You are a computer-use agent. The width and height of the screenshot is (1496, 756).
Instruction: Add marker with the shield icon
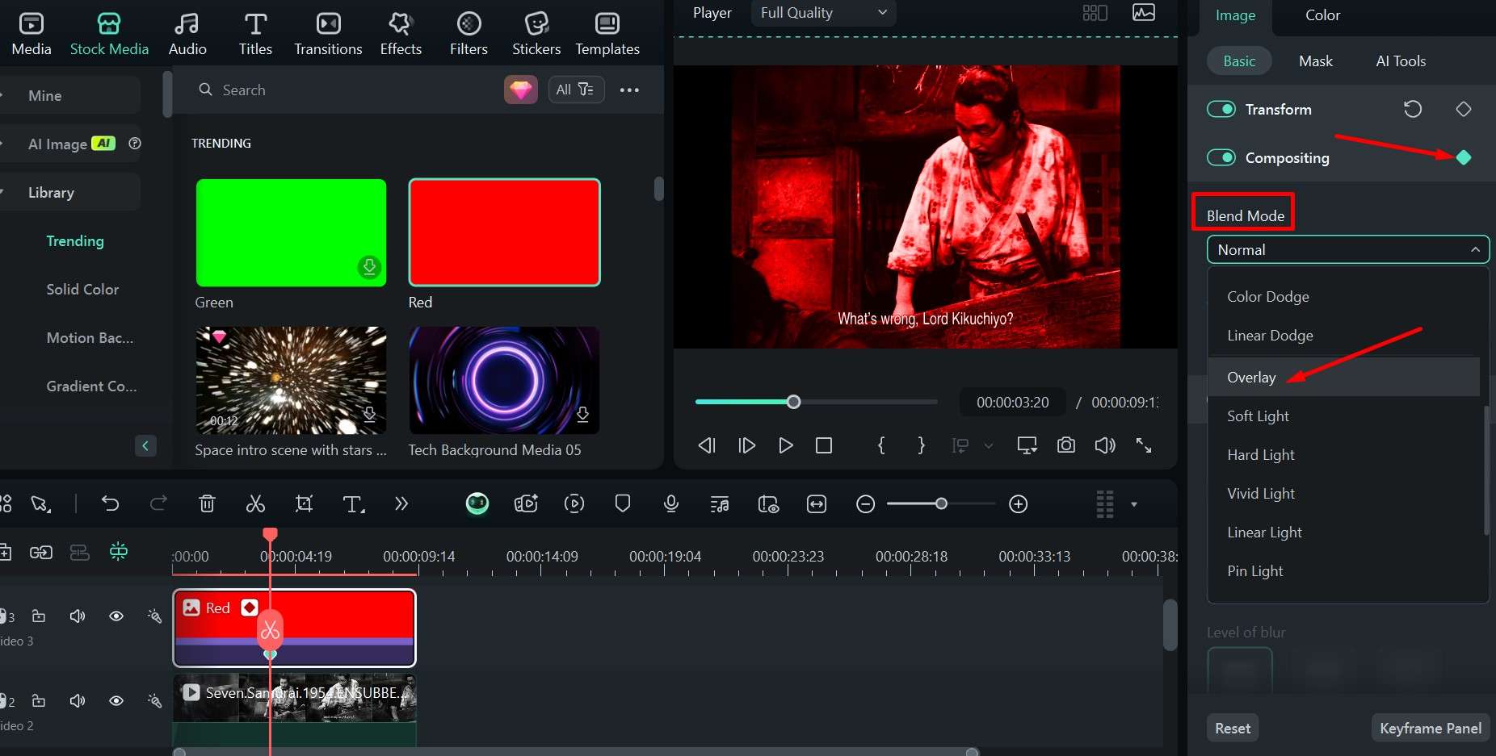point(622,504)
